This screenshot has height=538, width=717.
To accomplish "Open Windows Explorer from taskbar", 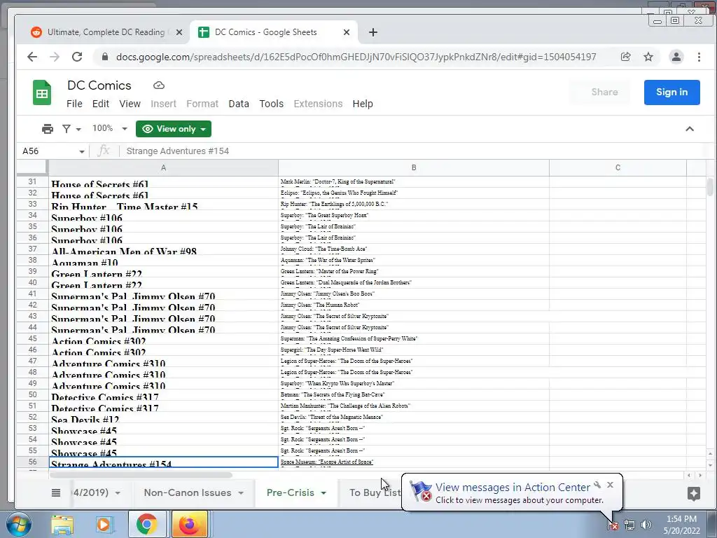I will (62, 524).
